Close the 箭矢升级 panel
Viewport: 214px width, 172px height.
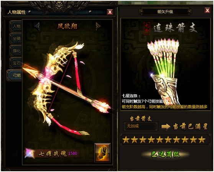(207, 10)
